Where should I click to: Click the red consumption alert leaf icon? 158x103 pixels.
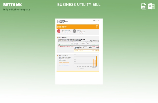coord(59,31)
